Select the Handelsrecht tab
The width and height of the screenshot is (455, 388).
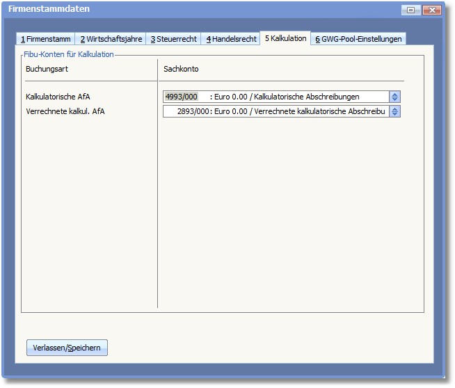click(x=231, y=39)
